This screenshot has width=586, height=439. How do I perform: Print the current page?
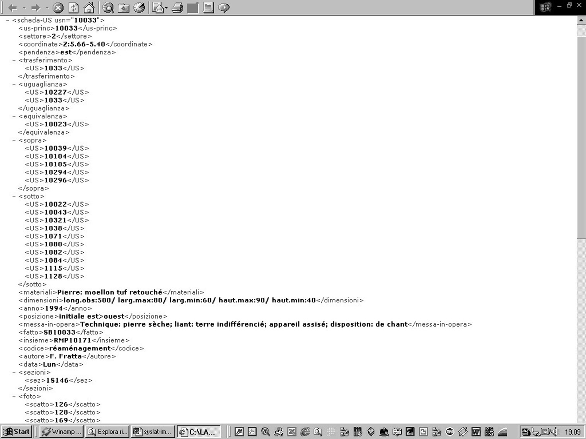(x=177, y=7)
